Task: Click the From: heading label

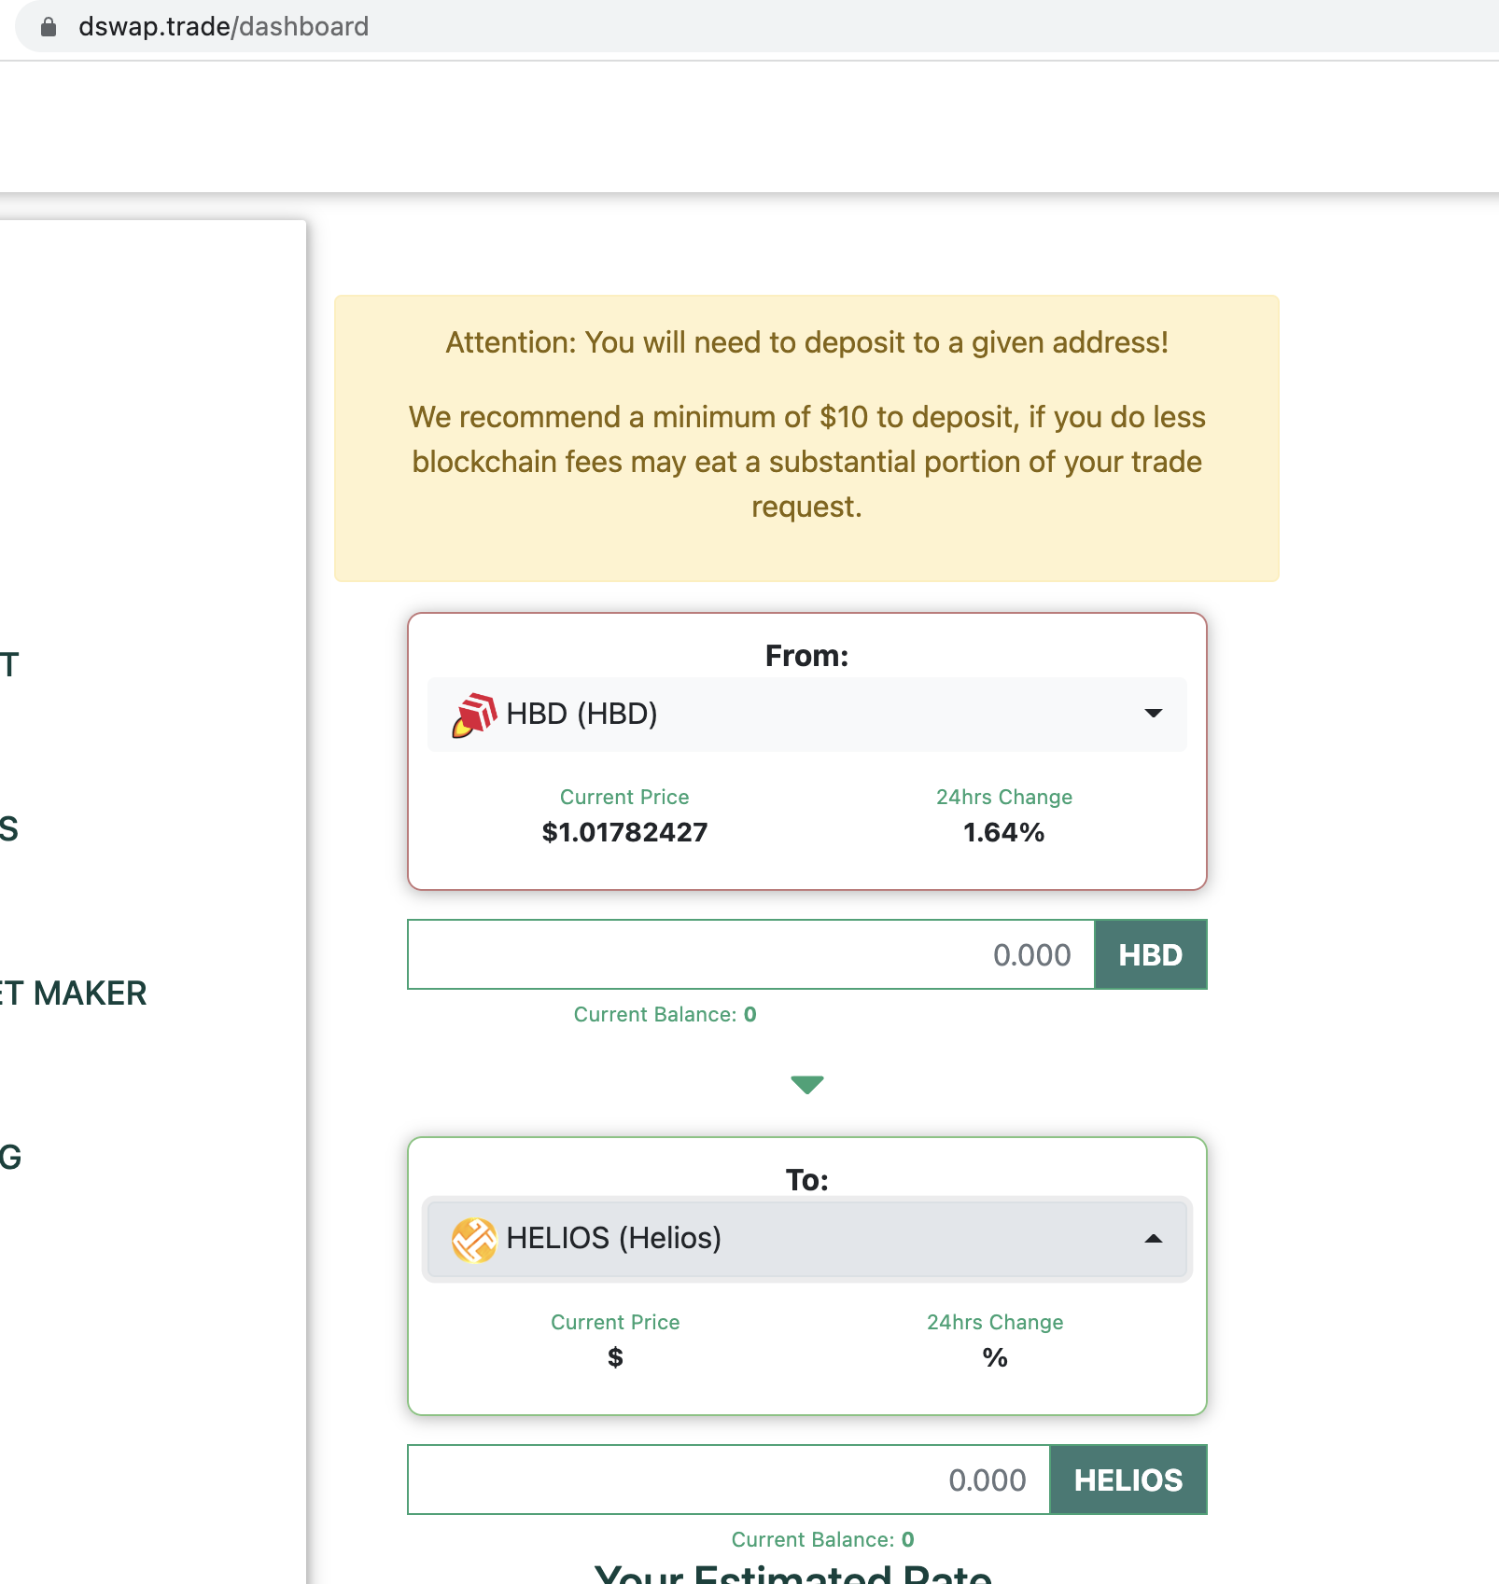Action: click(x=806, y=656)
